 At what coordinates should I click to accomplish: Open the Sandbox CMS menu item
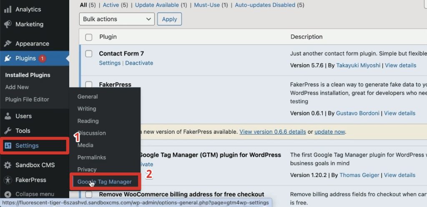(x=35, y=165)
